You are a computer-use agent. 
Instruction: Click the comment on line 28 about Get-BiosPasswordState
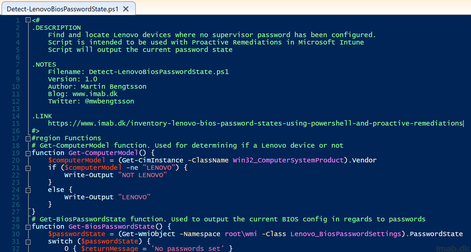point(229,219)
